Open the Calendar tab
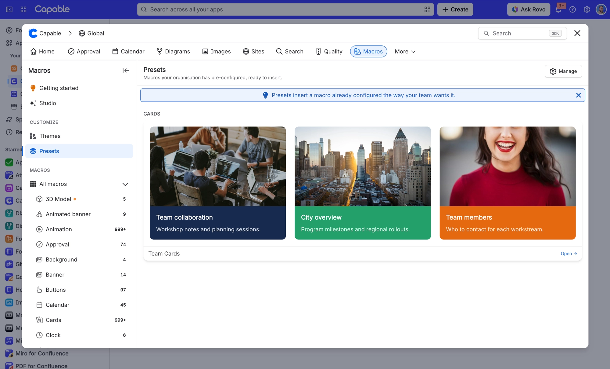Image resolution: width=610 pixels, height=369 pixels. coord(128,52)
